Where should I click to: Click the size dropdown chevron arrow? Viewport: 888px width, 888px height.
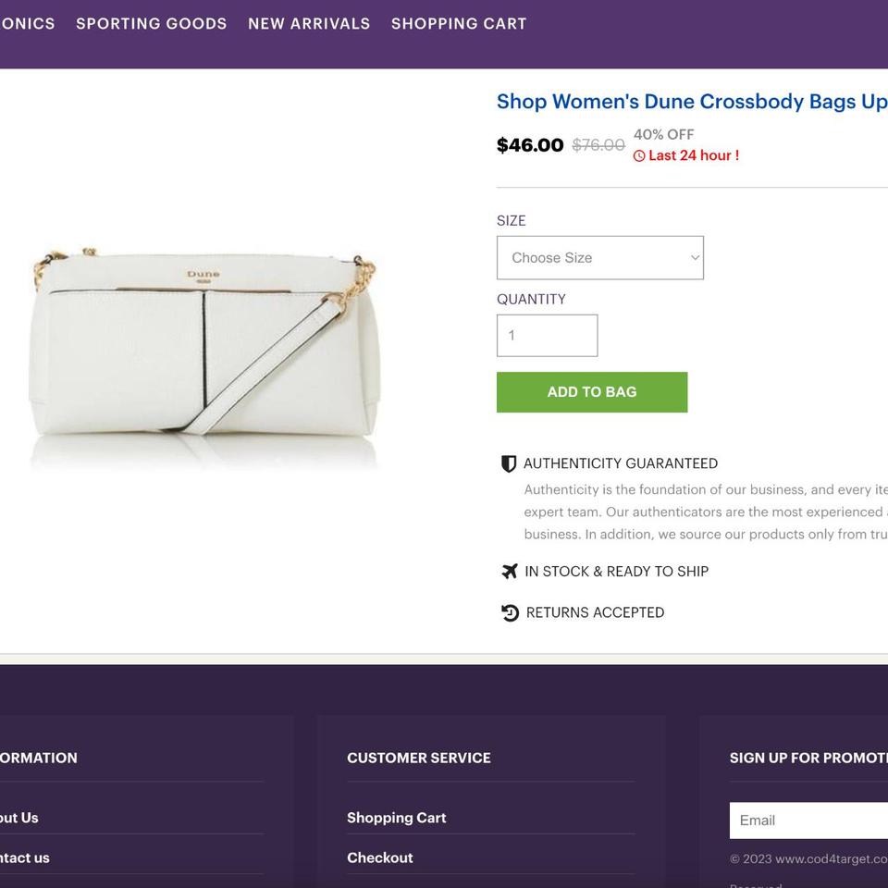[695, 258]
